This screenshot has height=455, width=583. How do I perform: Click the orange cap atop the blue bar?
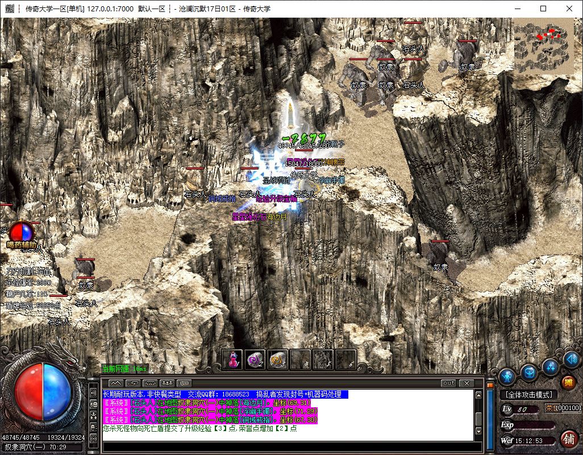(x=490, y=386)
